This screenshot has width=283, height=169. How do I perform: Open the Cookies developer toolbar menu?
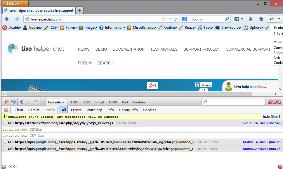click(33, 28)
